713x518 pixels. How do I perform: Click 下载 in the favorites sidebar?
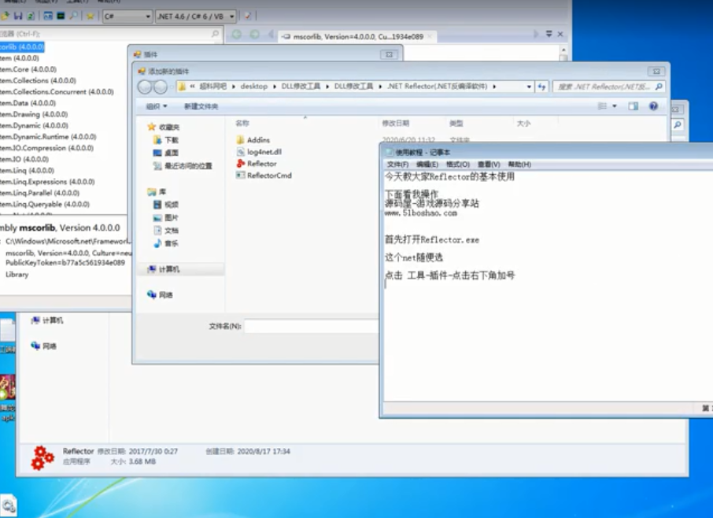[166, 139]
